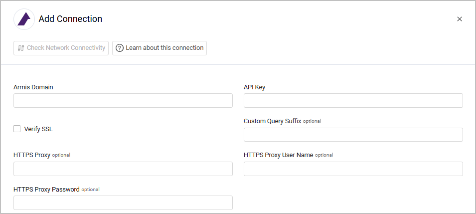Click the HTTPS Proxy Password label
This screenshot has width=476, height=214.
(x=46, y=190)
